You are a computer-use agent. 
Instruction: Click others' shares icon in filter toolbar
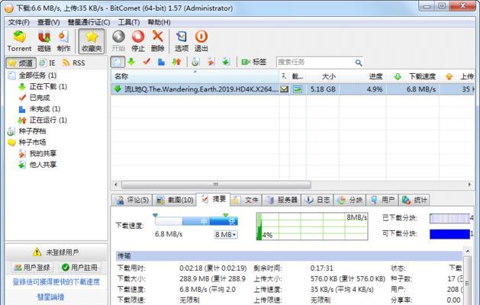click(x=226, y=62)
